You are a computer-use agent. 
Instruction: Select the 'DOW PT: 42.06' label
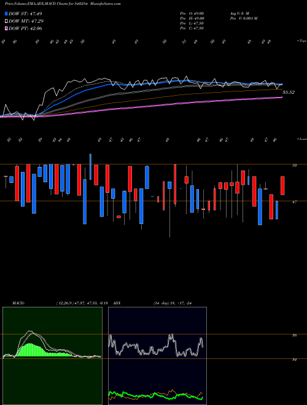coord(25,28)
